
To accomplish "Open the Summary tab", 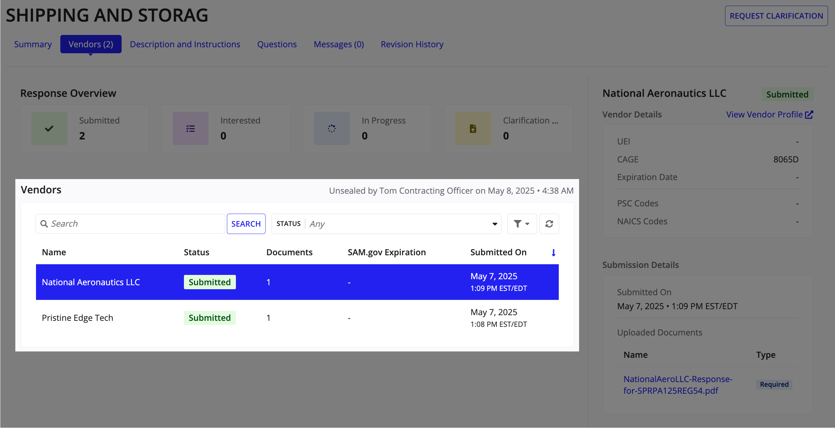I will [33, 44].
